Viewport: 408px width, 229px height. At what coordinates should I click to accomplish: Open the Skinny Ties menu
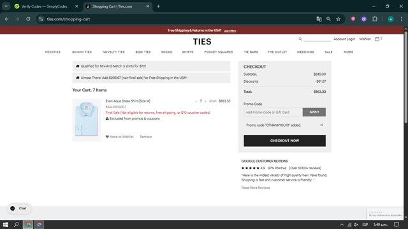tap(82, 52)
